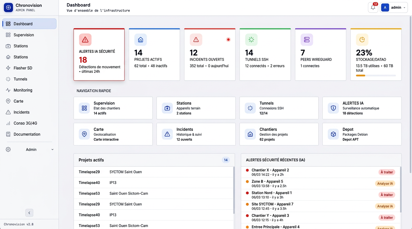Screen dimensions: 412x229
Task: Go to Incidents in the sidebar
Action: click(x=22, y=112)
